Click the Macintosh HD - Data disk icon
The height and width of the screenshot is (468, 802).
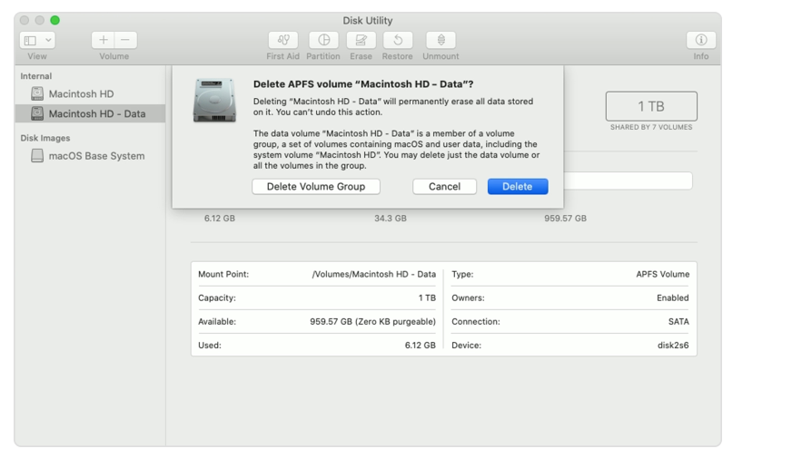pyautogui.click(x=37, y=113)
